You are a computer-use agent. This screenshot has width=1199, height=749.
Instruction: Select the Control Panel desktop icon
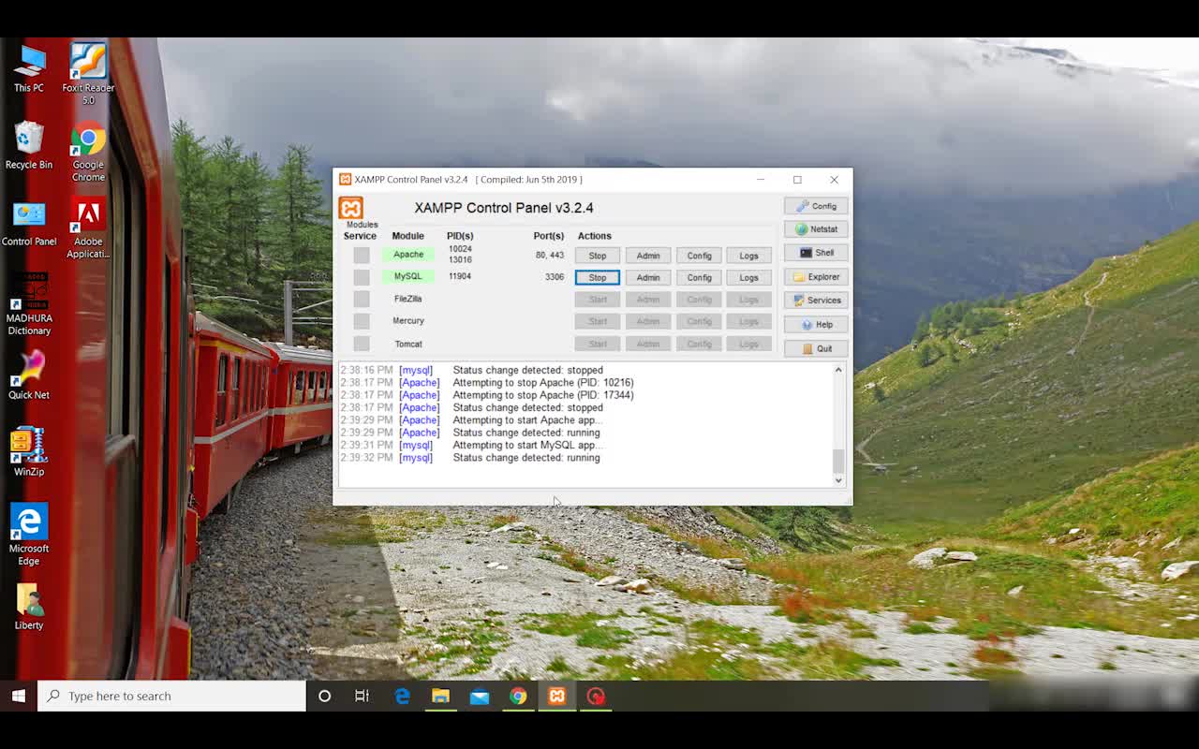point(29,222)
